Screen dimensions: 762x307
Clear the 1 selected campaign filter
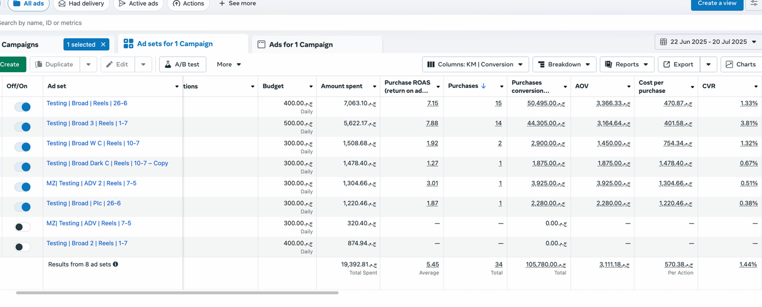click(103, 44)
